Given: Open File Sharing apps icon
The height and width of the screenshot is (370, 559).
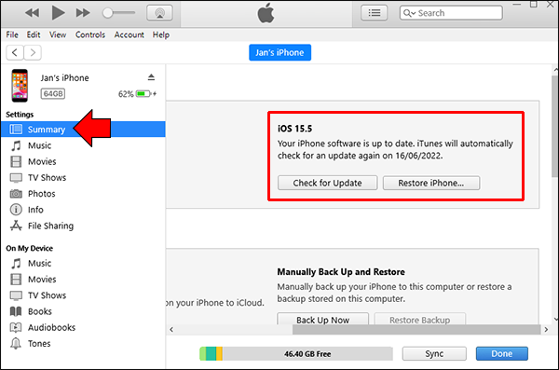Looking at the screenshot, I should click(16, 226).
